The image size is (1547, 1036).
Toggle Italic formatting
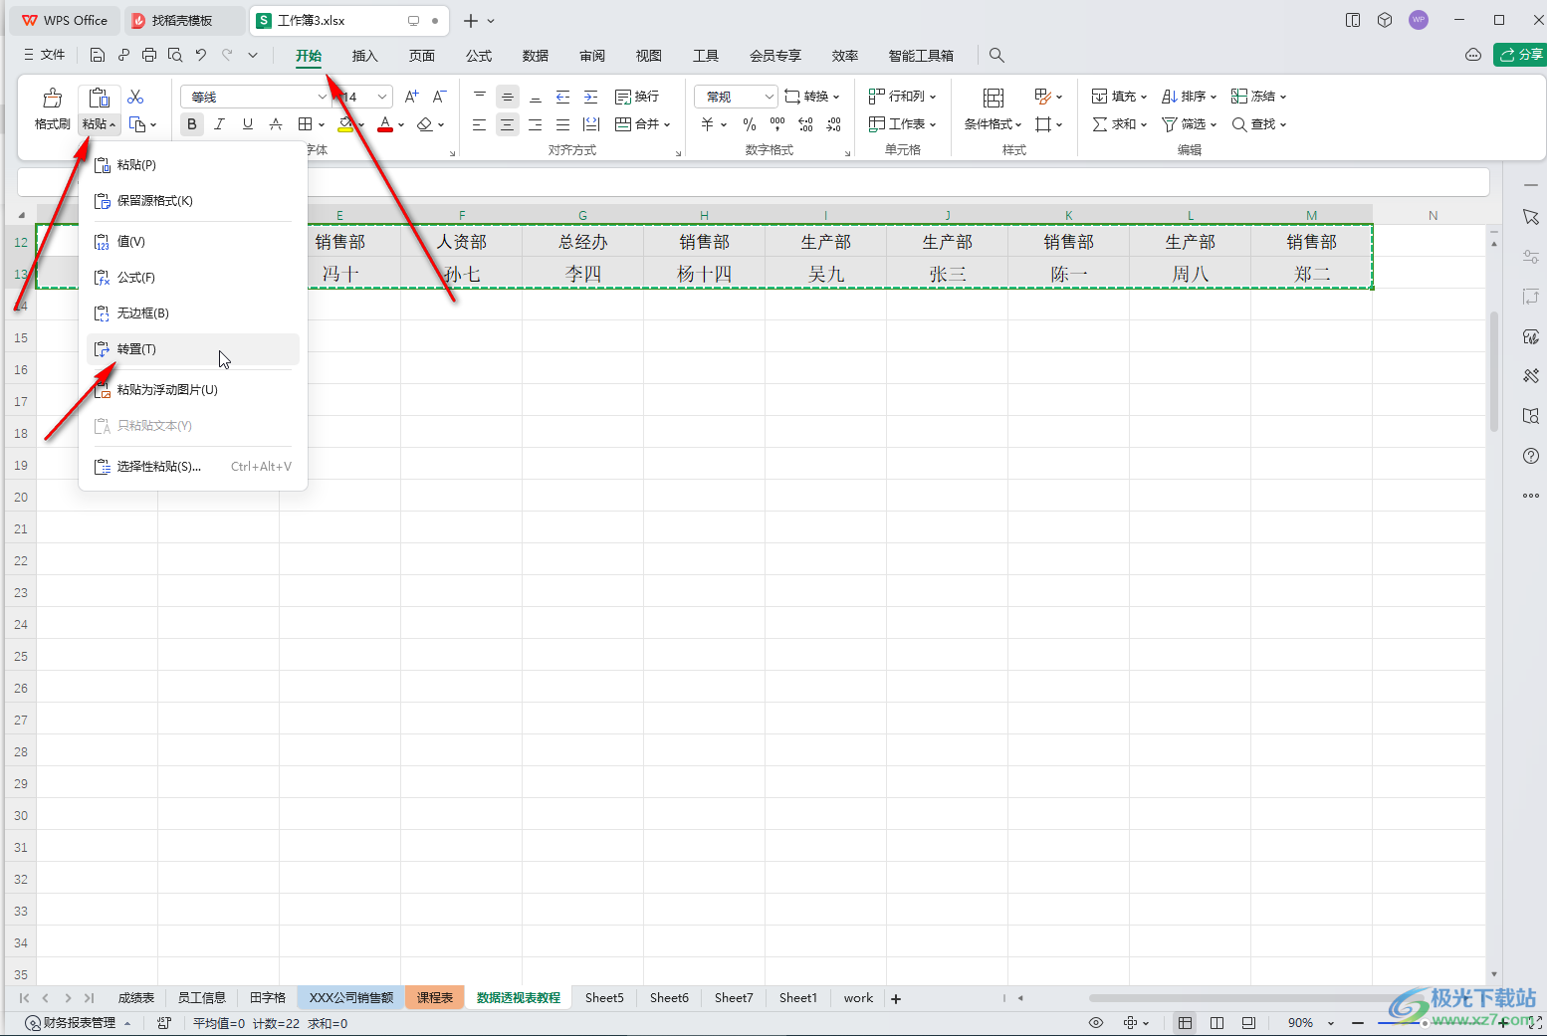pyautogui.click(x=220, y=124)
